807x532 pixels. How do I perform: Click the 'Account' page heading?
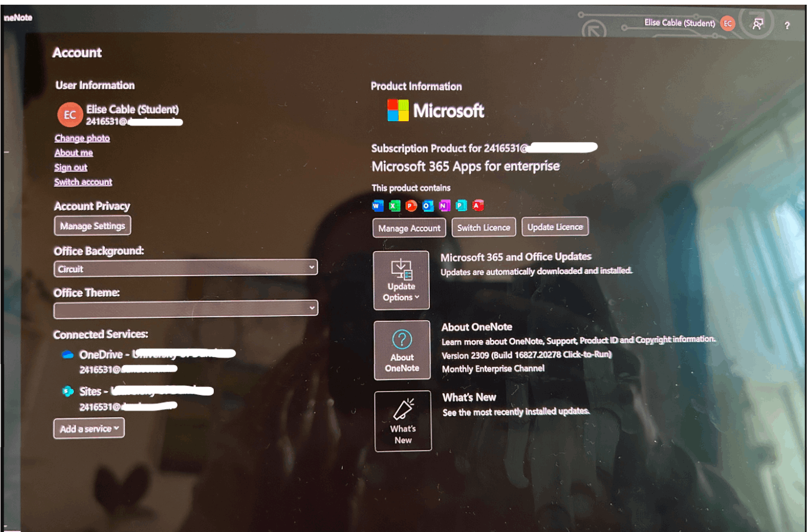(77, 53)
